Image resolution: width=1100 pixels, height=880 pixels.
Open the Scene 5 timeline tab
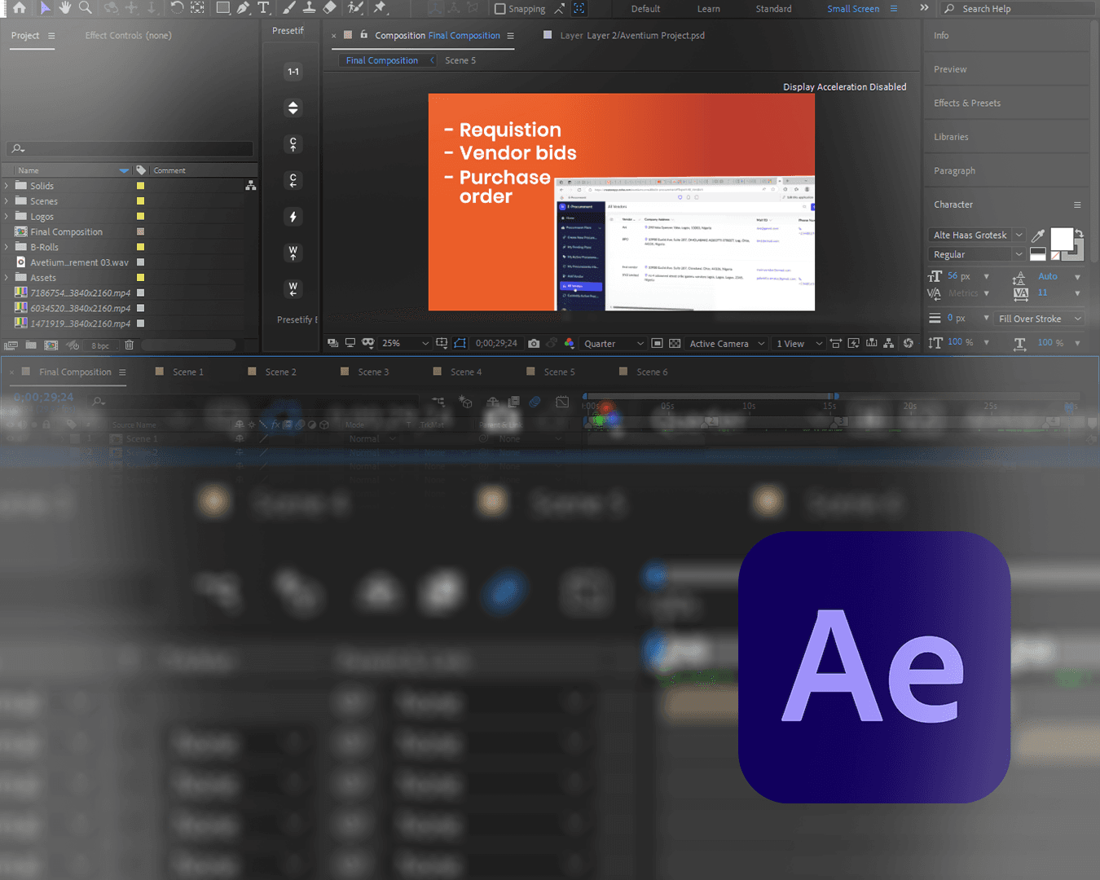[x=559, y=372]
